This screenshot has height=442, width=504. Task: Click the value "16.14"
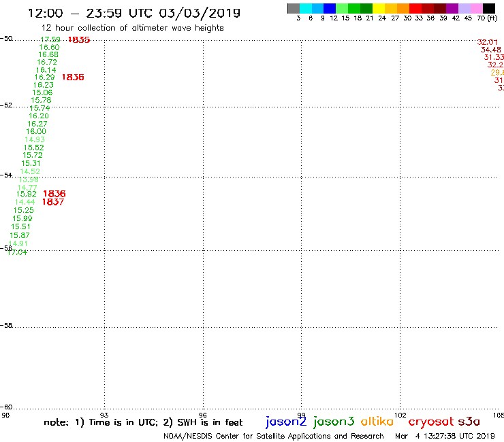coord(46,70)
